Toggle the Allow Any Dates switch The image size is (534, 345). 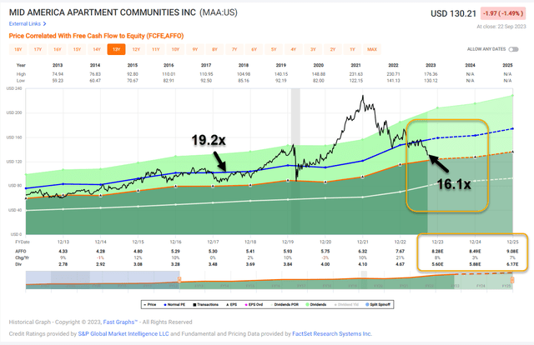514,49
